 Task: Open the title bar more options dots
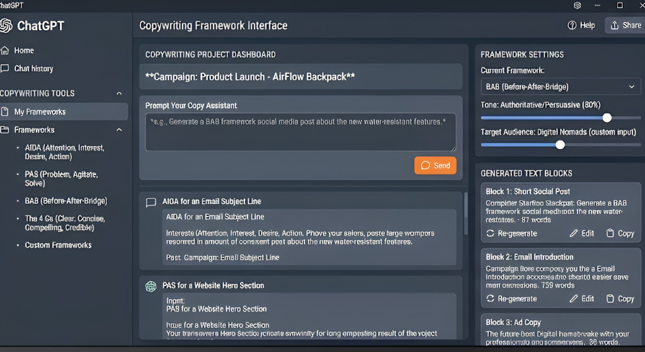597,5
